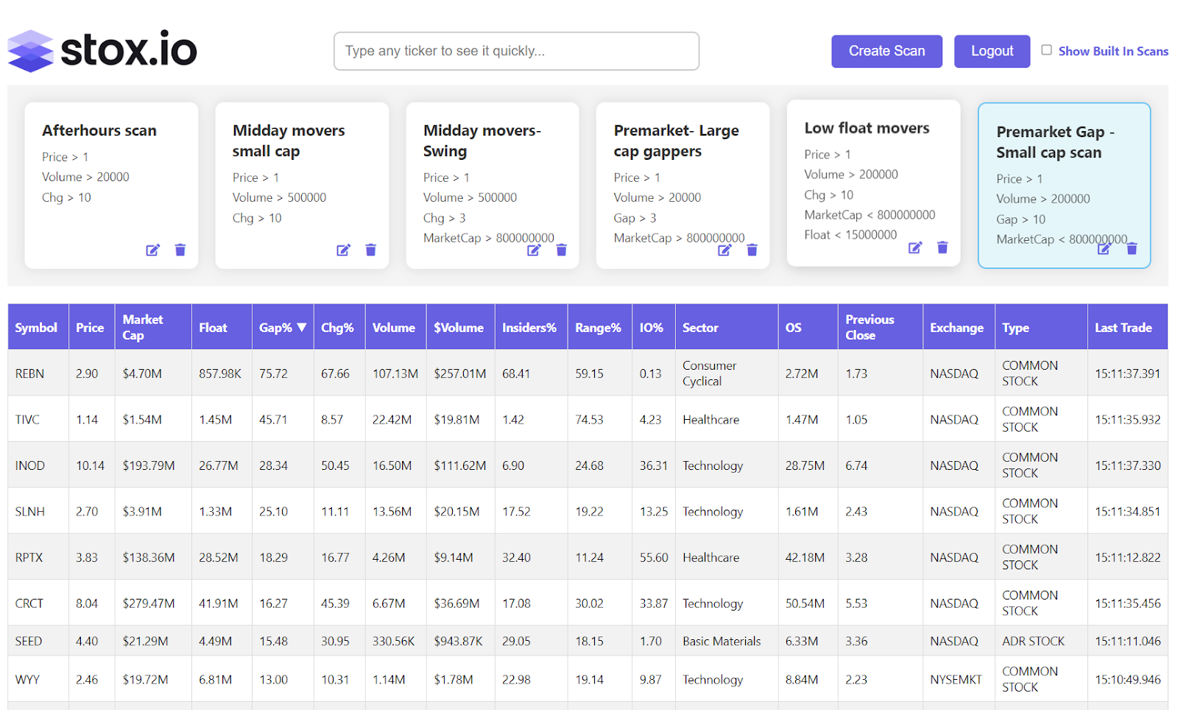This screenshot has height=710, width=1178.
Task: Open the Midday movers-Swing scan card
Action: coord(493,186)
